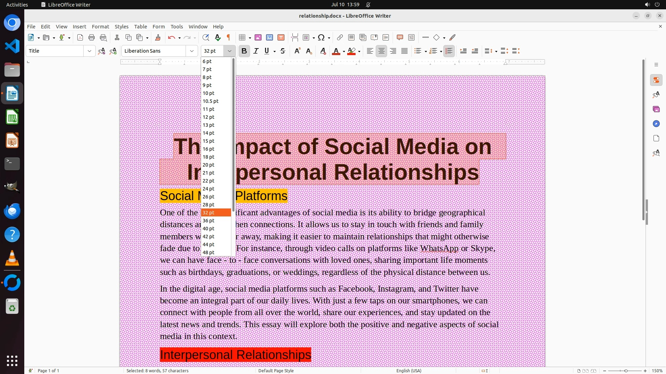
Task: Open Find and Replace tool
Action: pos(206,38)
